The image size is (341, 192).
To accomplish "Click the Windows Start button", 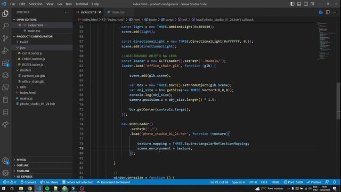I will pyautogui.click(x=4, y=188).
